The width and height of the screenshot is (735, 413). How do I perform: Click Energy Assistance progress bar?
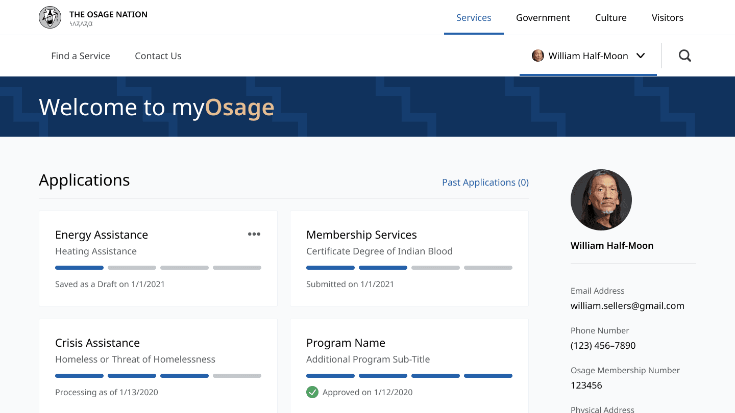click(158, 268)
